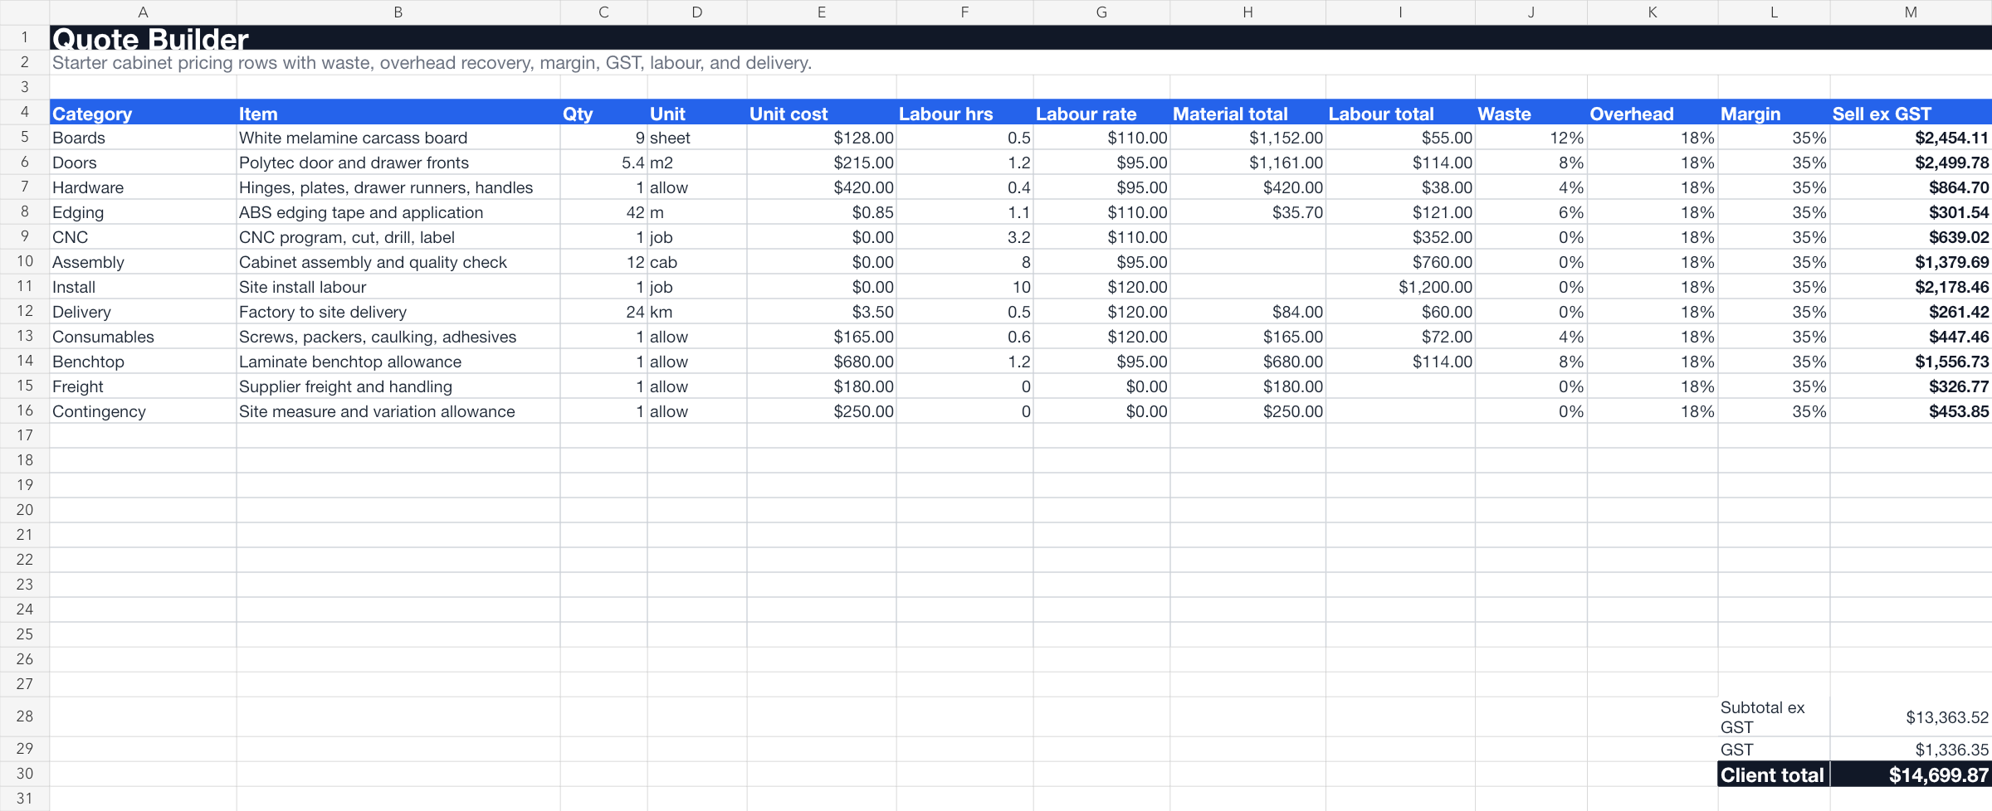Select row 30 header number
This screenshot has height=811, width=1992.
(x=25, y=774)
